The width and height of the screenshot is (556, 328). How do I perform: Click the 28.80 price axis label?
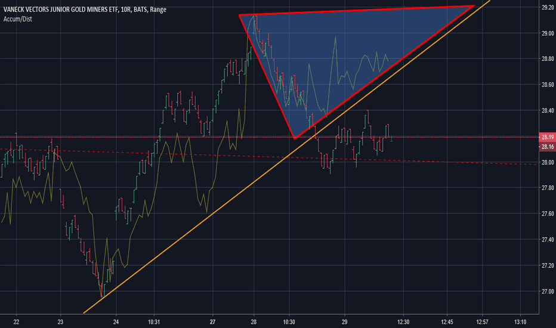[x=548, y=59]
